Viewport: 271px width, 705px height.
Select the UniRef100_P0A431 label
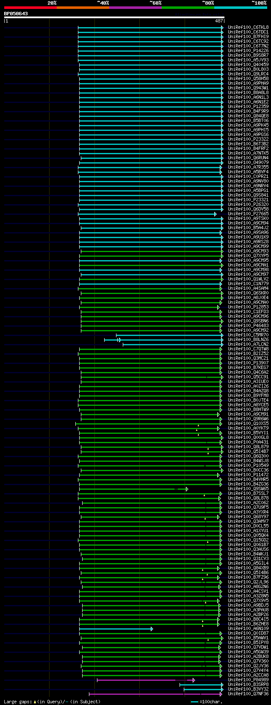click(248, 442)
